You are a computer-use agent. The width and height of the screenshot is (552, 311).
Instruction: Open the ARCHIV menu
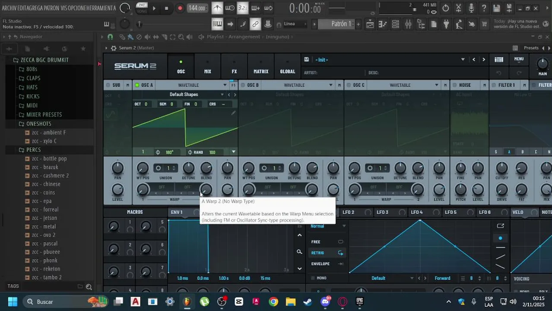coord(10,8)
